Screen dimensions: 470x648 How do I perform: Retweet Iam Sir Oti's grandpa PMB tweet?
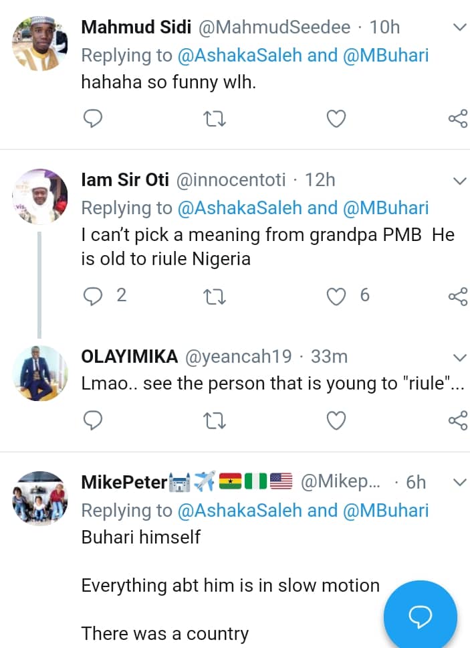coord(214,295)
